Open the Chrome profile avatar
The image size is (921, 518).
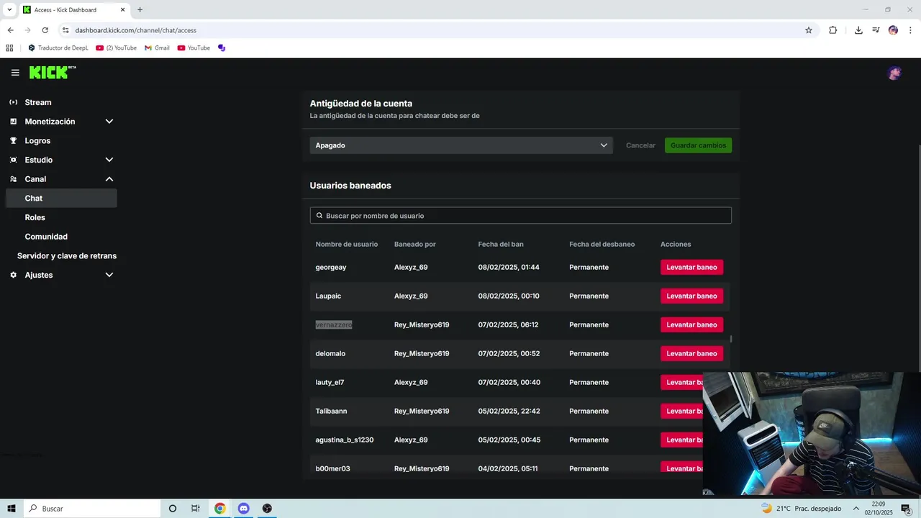pyautogui.click(x=893, y=30)
